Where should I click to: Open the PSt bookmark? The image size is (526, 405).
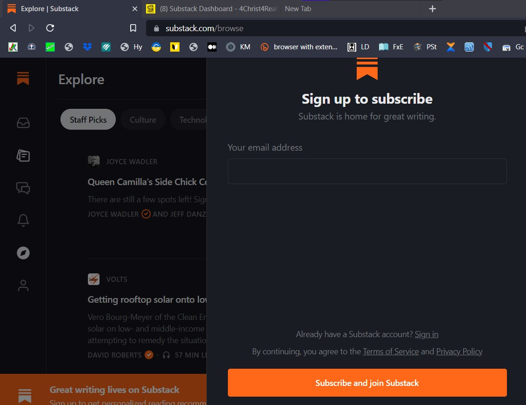click(x=425, y=47)
